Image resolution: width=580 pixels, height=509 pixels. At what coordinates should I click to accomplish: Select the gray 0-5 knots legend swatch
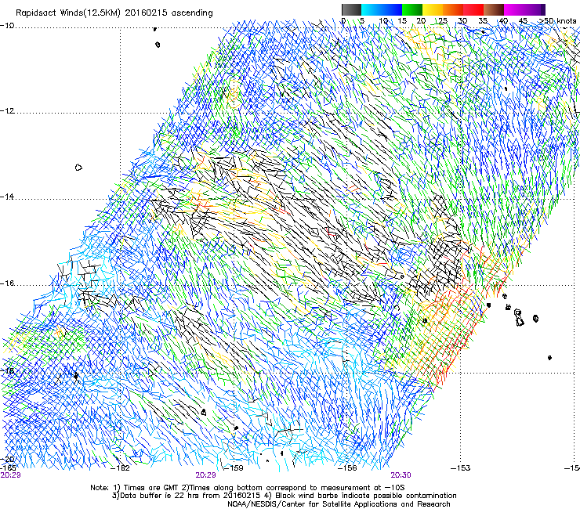[x=351, y=9]
